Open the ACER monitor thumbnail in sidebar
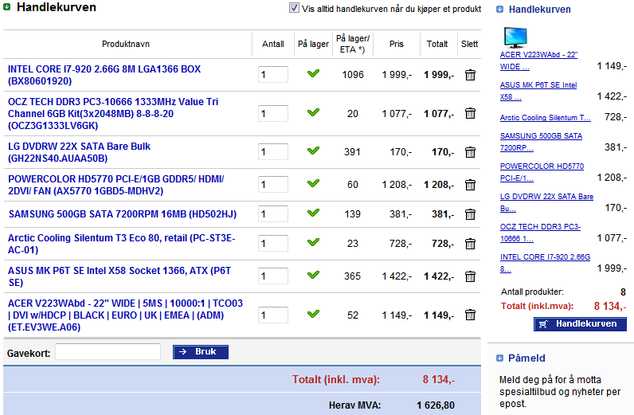 click(515, 37)
